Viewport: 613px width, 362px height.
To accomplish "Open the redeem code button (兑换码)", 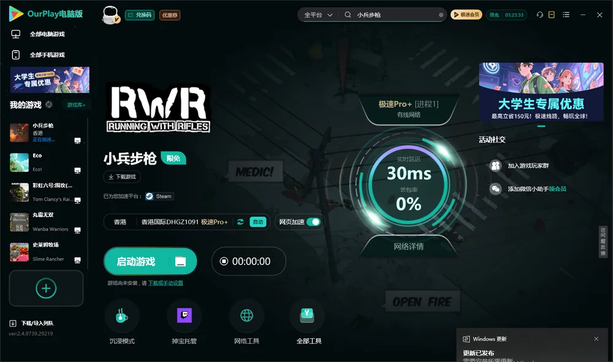I will pos(140,15).
